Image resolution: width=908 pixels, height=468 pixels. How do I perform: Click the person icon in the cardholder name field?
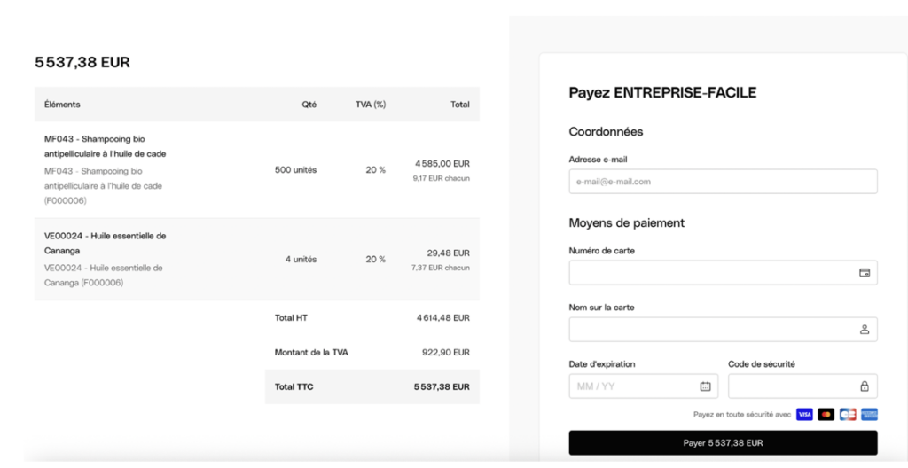point(865,330)
